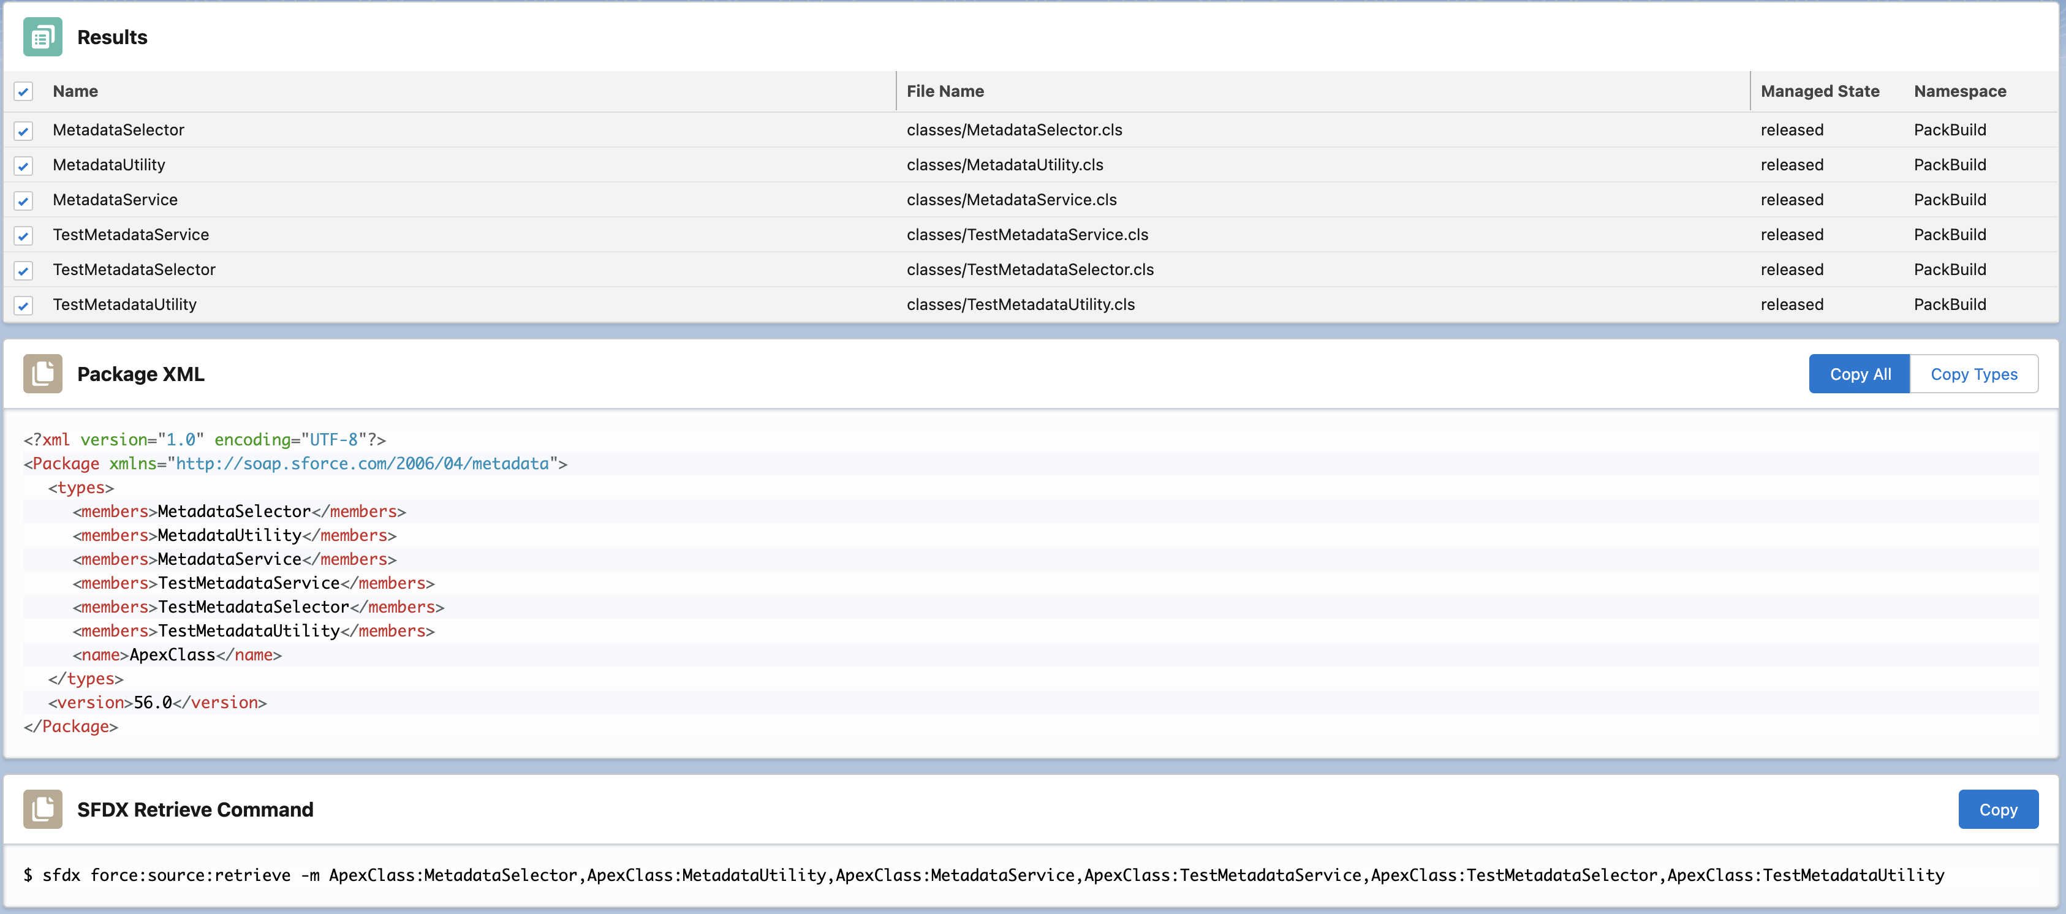2066x914 pixels.
Task: Uncheck the TestMetadataSelector row checkbox
Action: tap(23, 270)
